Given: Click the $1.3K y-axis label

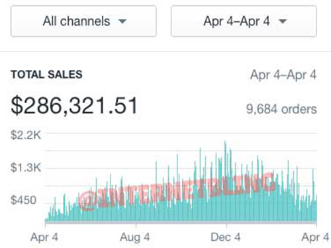Looking at the screenshot, I should point(26,167).
